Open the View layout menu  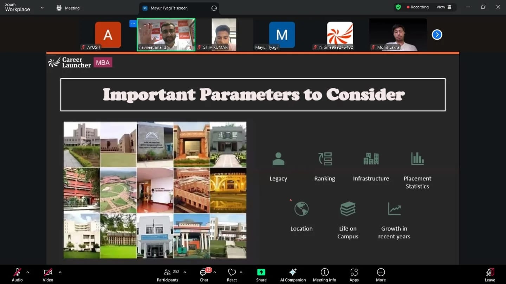coord(444,7)
